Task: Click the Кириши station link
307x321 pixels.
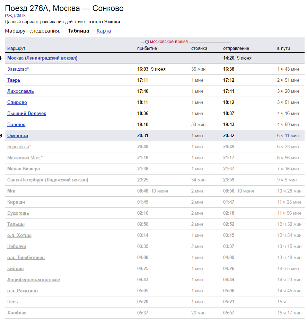Action: (x=16, y=202)
